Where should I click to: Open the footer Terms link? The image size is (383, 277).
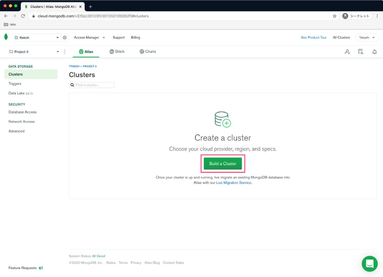(x=123, y=263)
